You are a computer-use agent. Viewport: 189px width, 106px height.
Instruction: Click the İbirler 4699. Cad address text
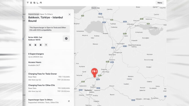click(x=35, y=37)
